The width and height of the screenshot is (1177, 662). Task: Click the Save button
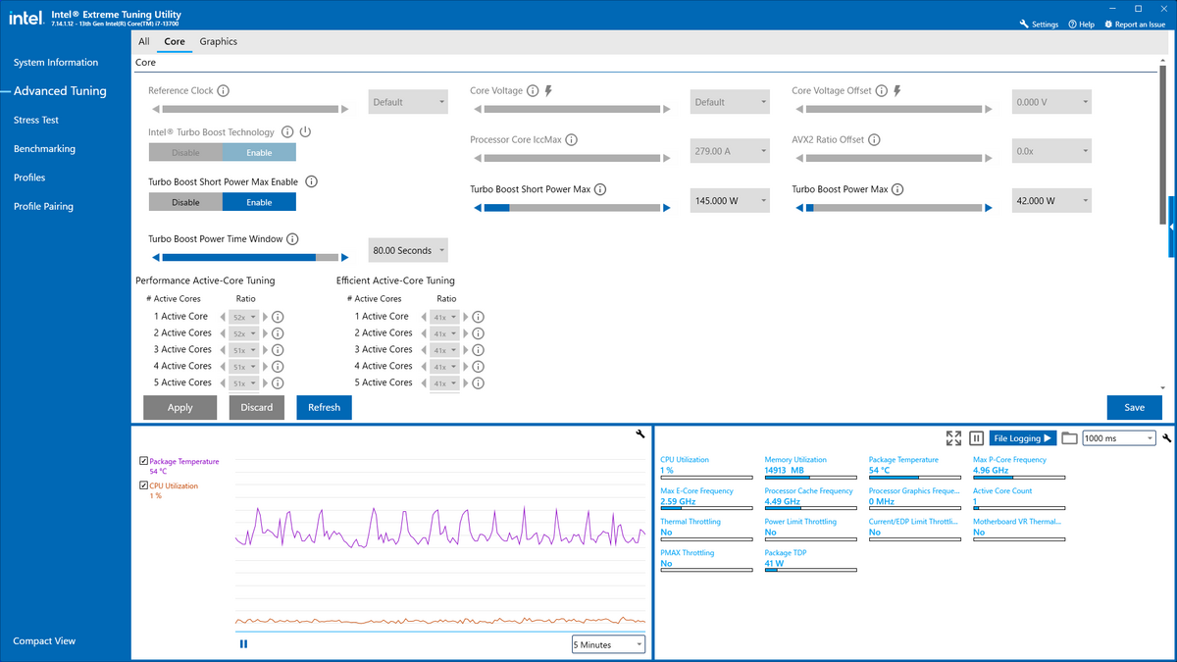click(x=1135, y=408)
